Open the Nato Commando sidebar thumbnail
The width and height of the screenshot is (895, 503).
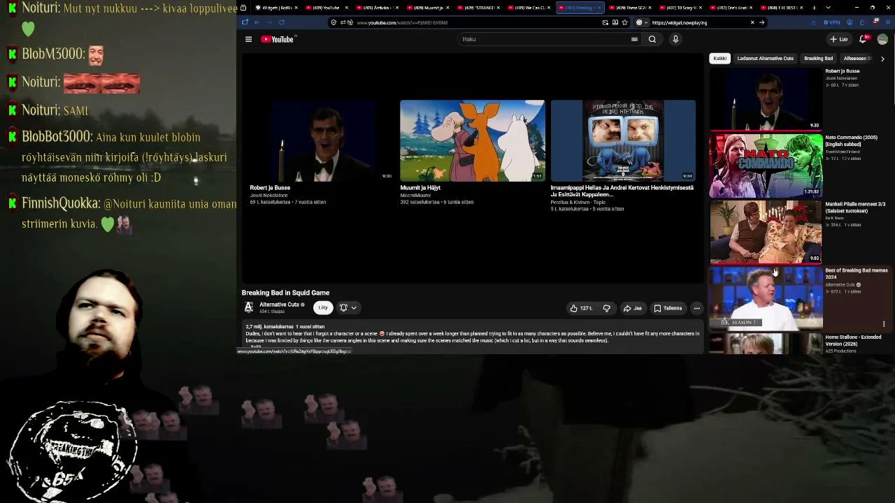pos(766,166)
